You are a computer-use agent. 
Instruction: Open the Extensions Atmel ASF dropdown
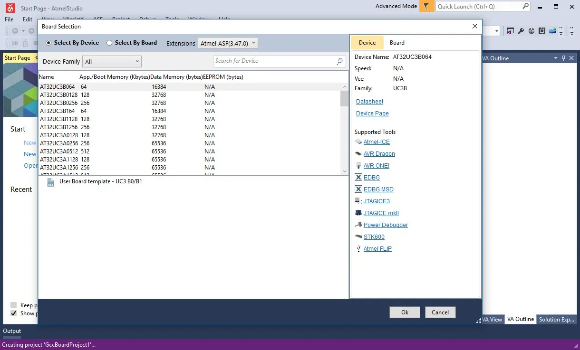point(228,43)
